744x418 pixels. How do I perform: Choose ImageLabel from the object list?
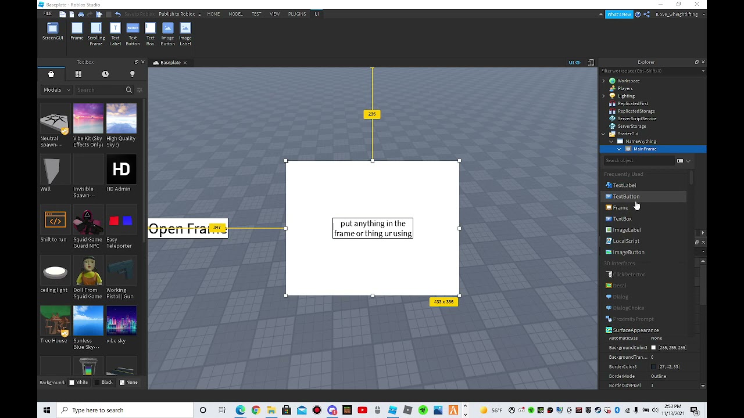pyautogui.click(x=627, y=230)
